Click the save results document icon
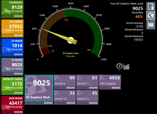 (x=151, y=6)
